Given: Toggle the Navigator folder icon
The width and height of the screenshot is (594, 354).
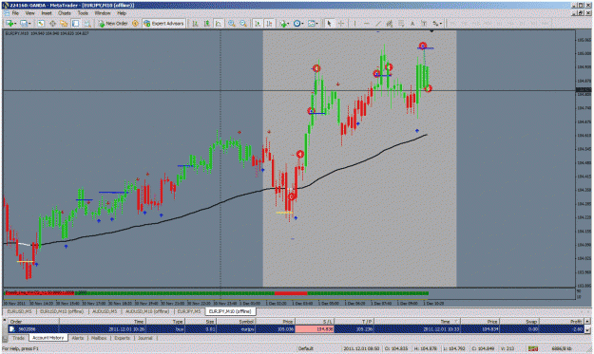Looking at the screenshot, I should point(64,24).
